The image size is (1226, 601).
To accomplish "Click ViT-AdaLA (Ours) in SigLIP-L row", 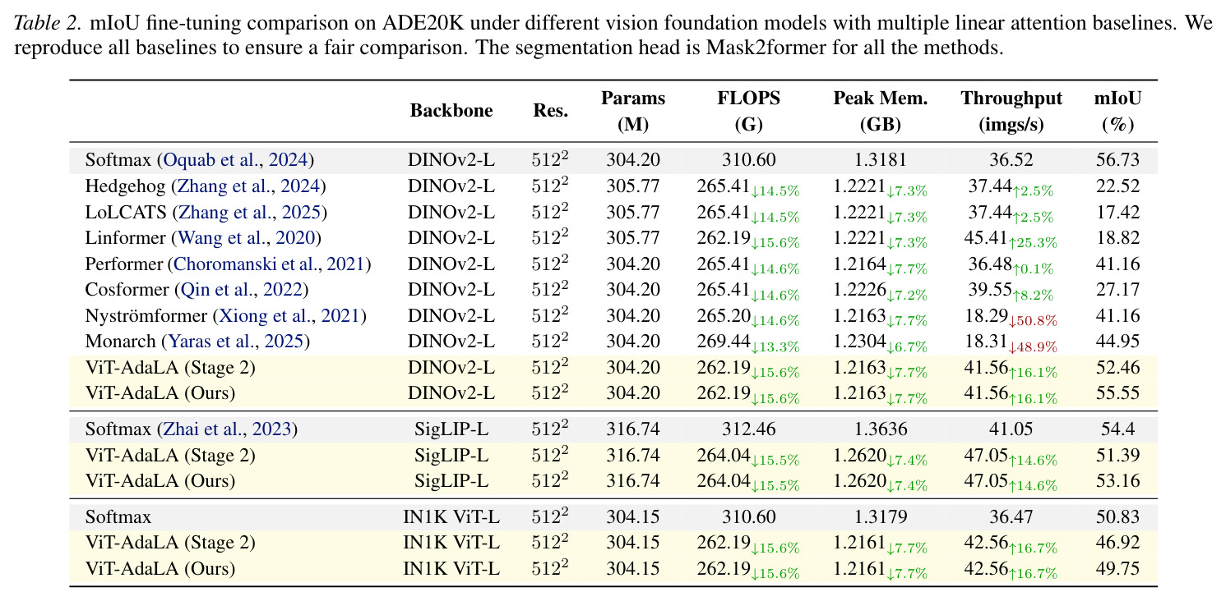I will click(x=160, y=480).
